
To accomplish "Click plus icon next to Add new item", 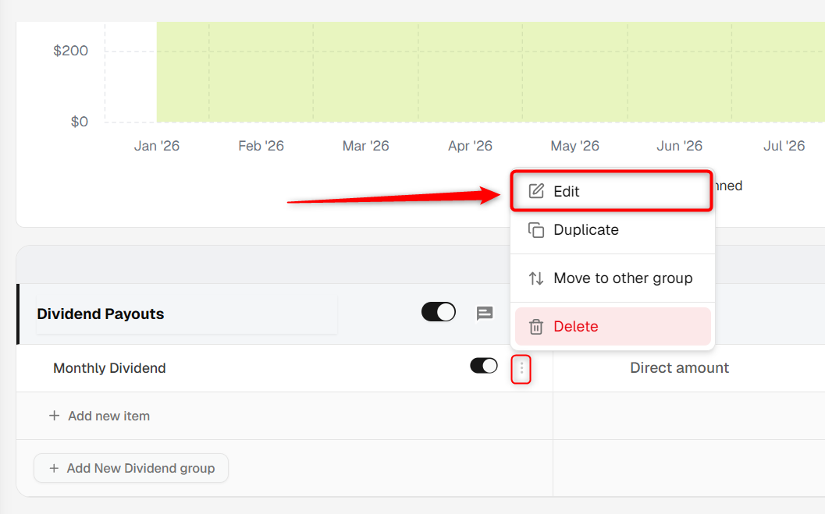I will pos(54,416).
